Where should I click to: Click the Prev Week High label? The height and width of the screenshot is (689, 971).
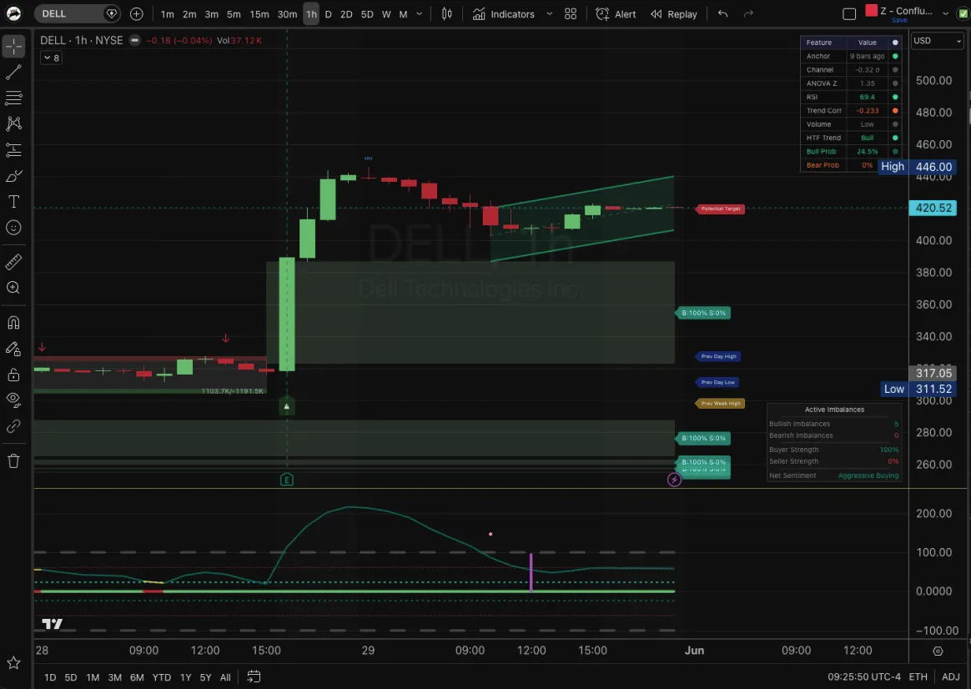coord(720,404)
